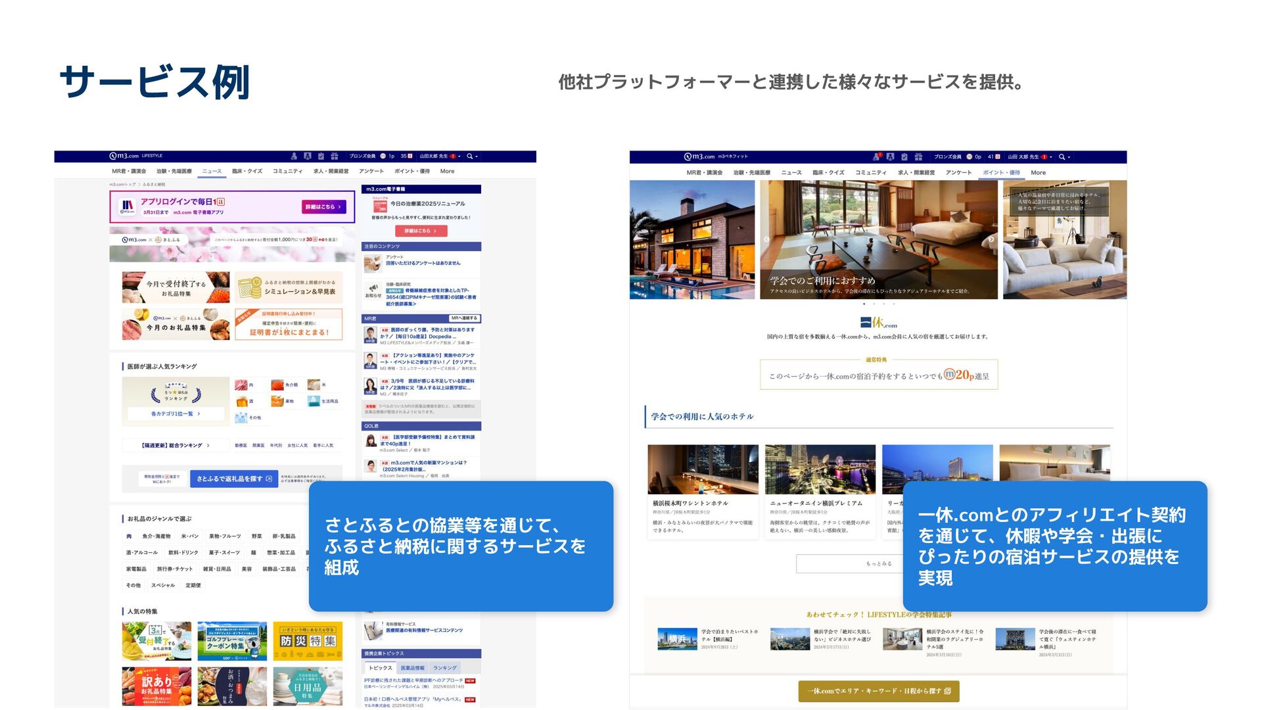Open the 今月で受付終了するお礼品特集 banner
The image size is (1262, 710).
tap(175, 288)
